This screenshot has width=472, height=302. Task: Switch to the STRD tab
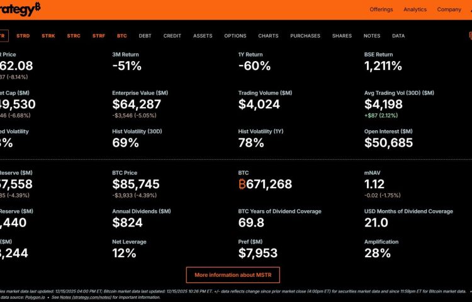tap(23, 36)
